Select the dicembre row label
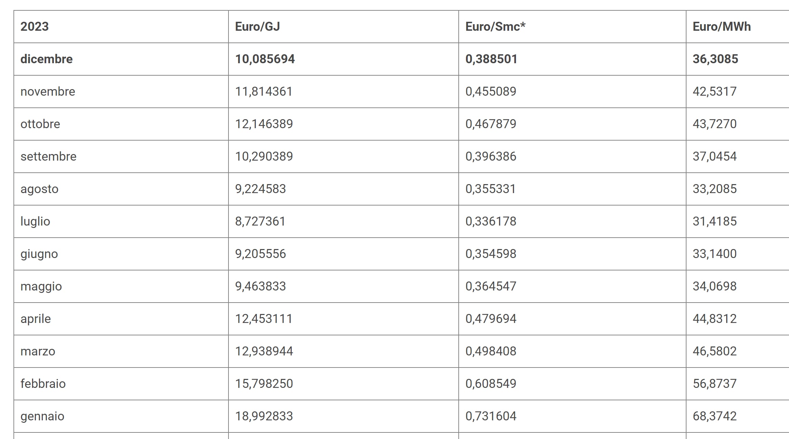This screenshot has height=439, width=789. [x=47, y=59]
